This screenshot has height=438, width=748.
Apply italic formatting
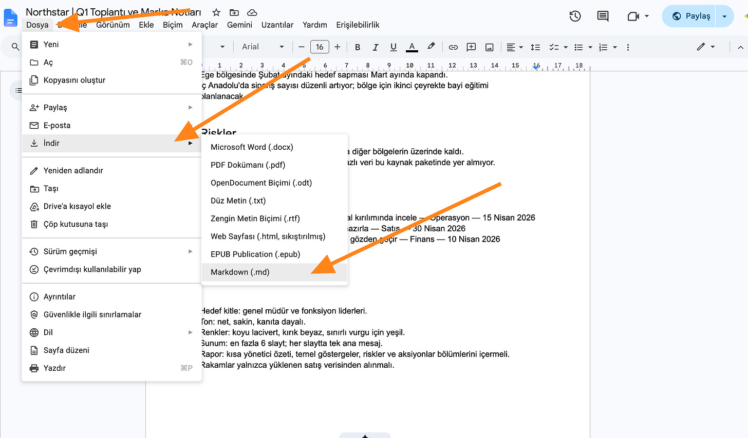(x=376, y=47)
